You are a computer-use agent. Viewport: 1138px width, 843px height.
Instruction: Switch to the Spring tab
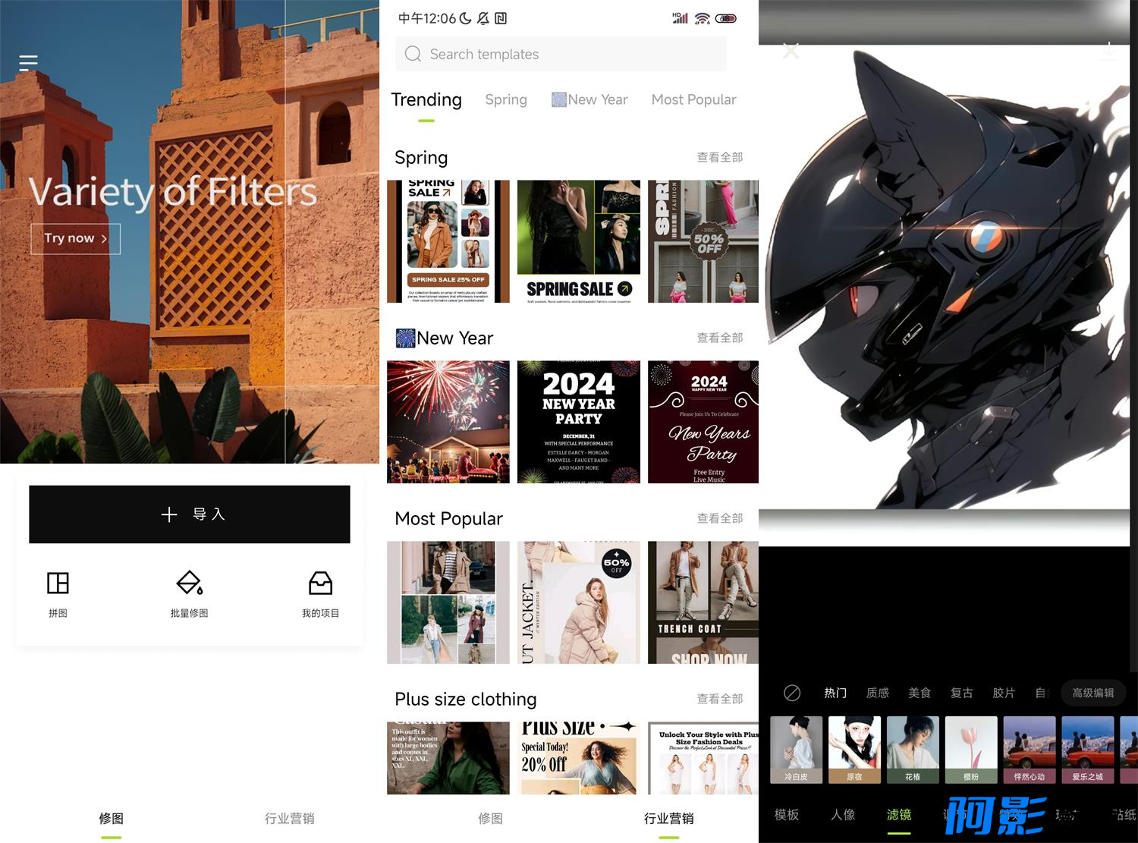[506, 99]
